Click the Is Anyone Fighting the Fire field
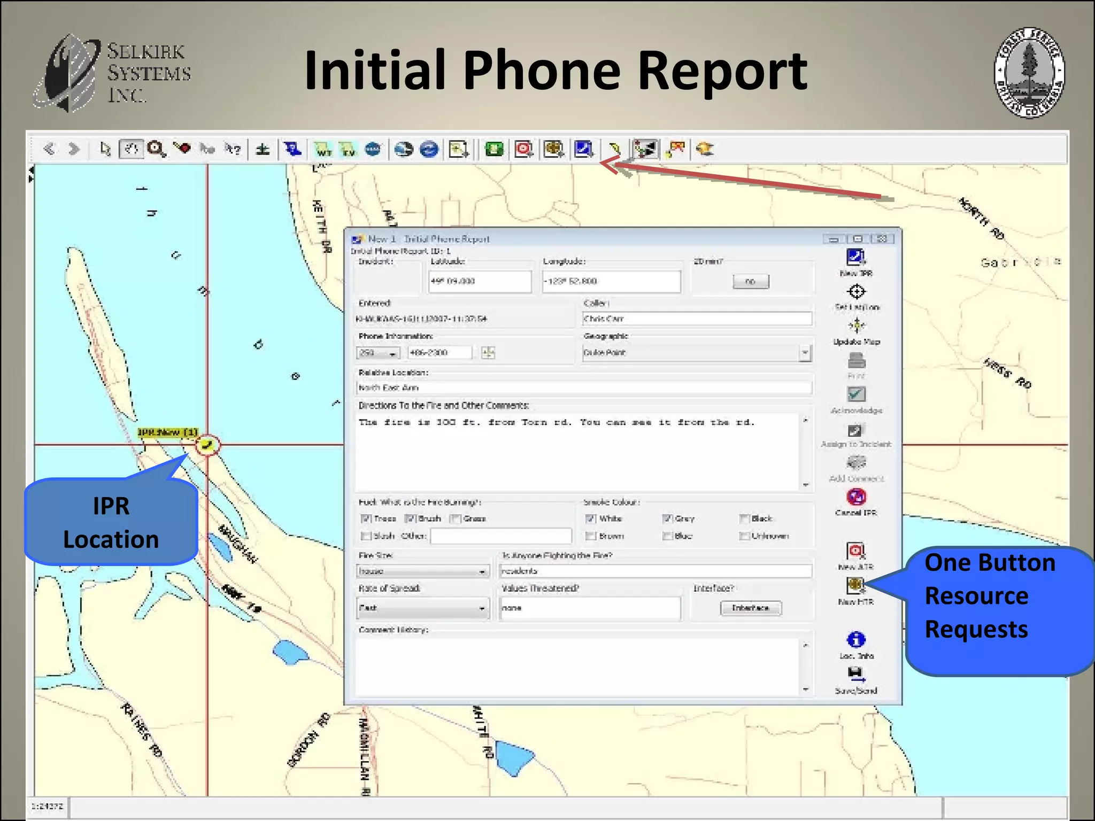The image size is (1095, 821). click(656, 571)
